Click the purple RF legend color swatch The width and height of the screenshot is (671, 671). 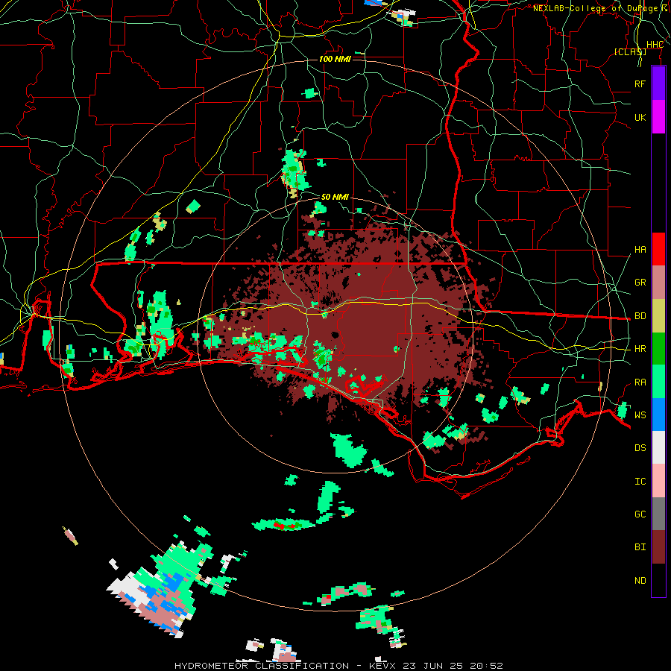point(658,84)
